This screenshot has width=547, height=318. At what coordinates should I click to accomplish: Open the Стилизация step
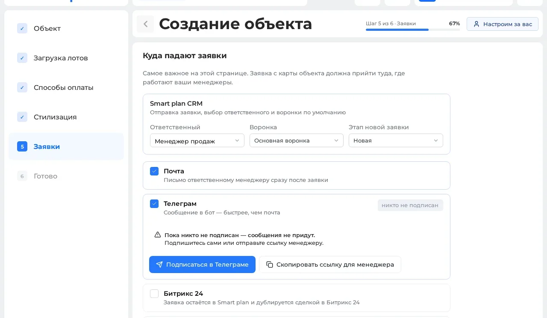(66, 117)
